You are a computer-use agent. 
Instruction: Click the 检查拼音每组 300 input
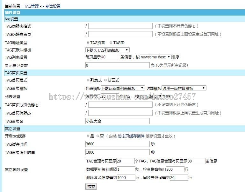point(175,169)
